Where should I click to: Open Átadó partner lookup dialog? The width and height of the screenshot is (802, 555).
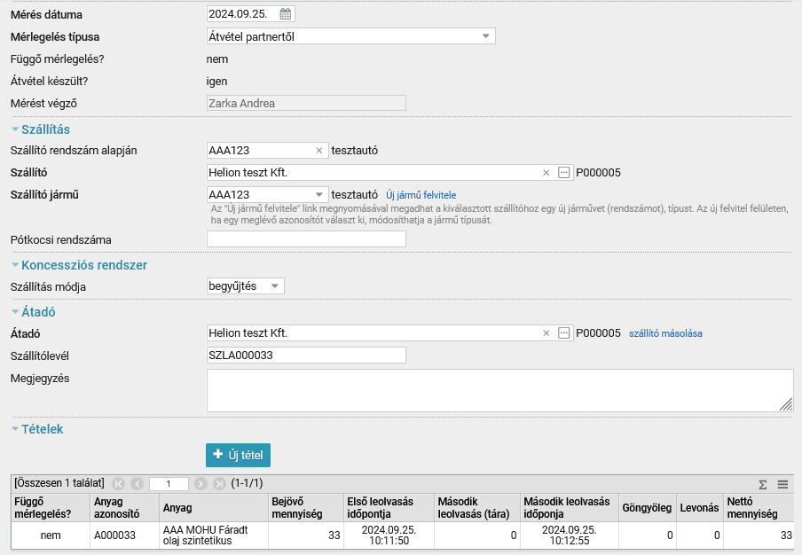(x=563, y=333)
